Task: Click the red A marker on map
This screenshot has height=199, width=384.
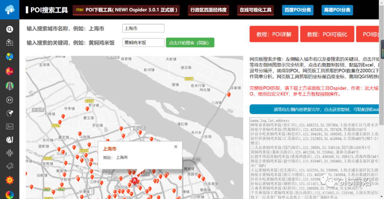Action: [134, 181]
